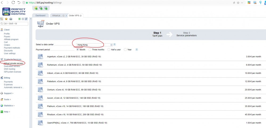Screen dimensions: 266x128
Task: Select the Month payment period
Action: click(x=78, y=50)
